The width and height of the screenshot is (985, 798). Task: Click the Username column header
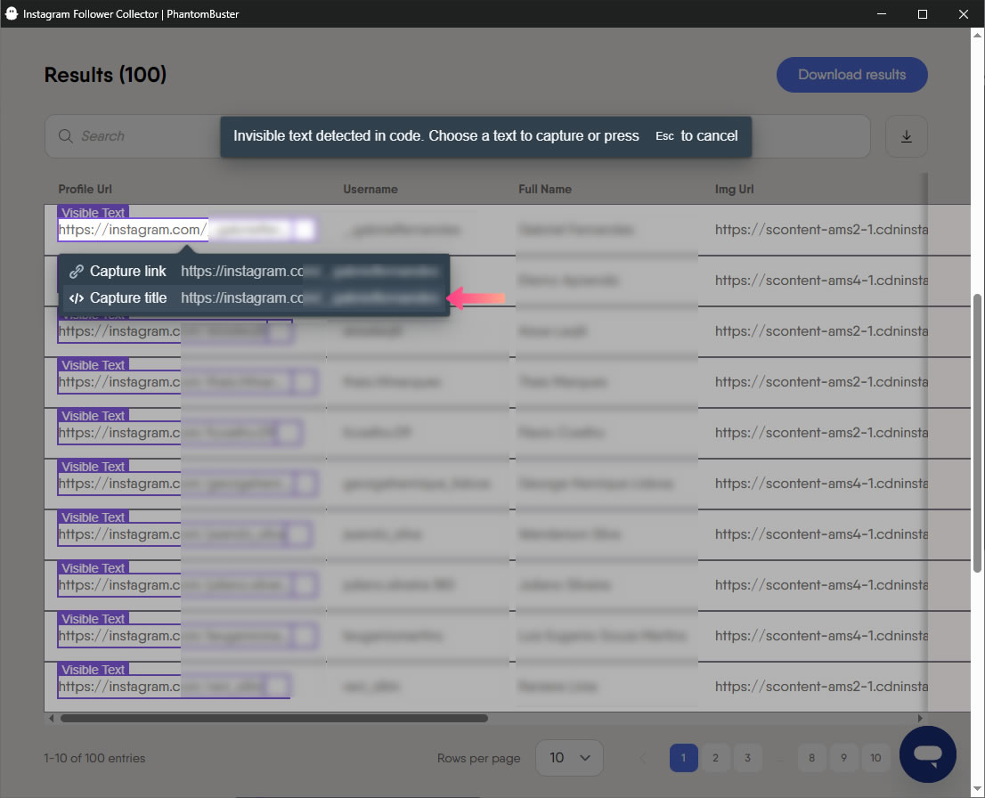[370, 189]
